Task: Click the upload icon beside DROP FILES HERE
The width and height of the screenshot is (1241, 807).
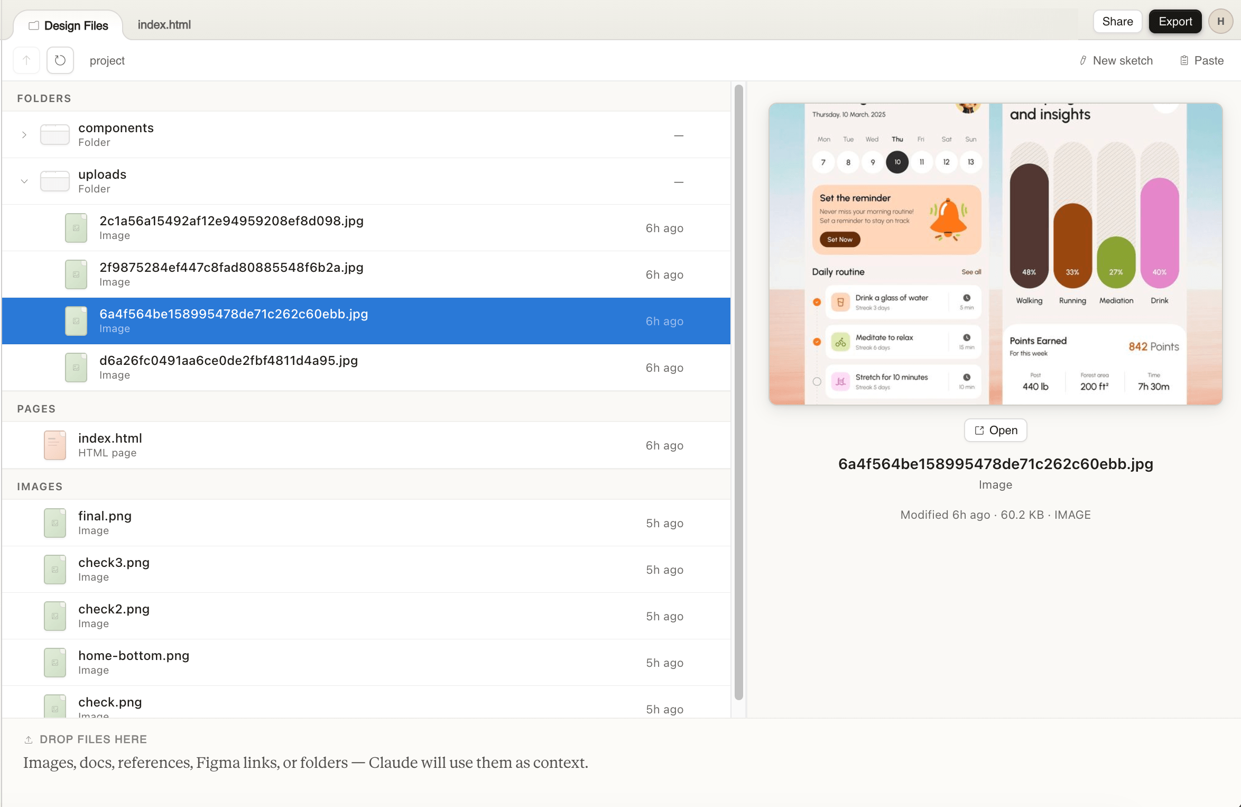Action: pyautogui.click(x=28, y=739)
